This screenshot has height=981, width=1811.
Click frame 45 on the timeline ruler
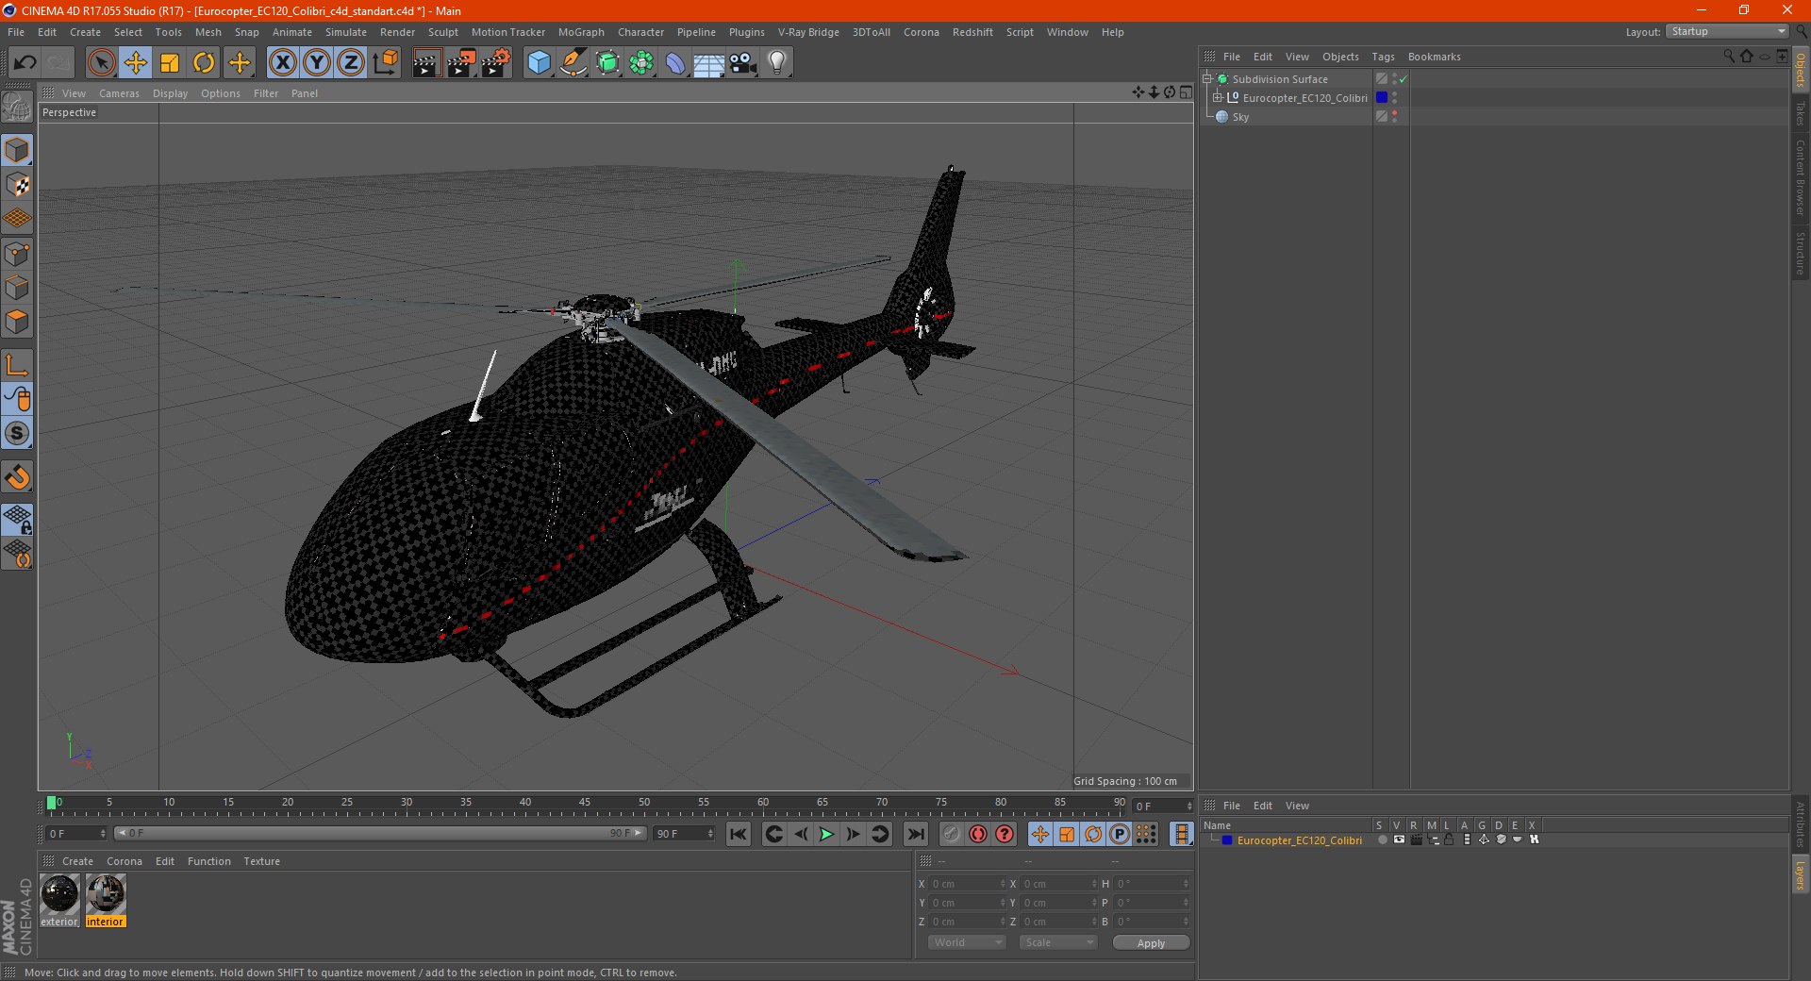pyautogui.click(x=585, y=804)
